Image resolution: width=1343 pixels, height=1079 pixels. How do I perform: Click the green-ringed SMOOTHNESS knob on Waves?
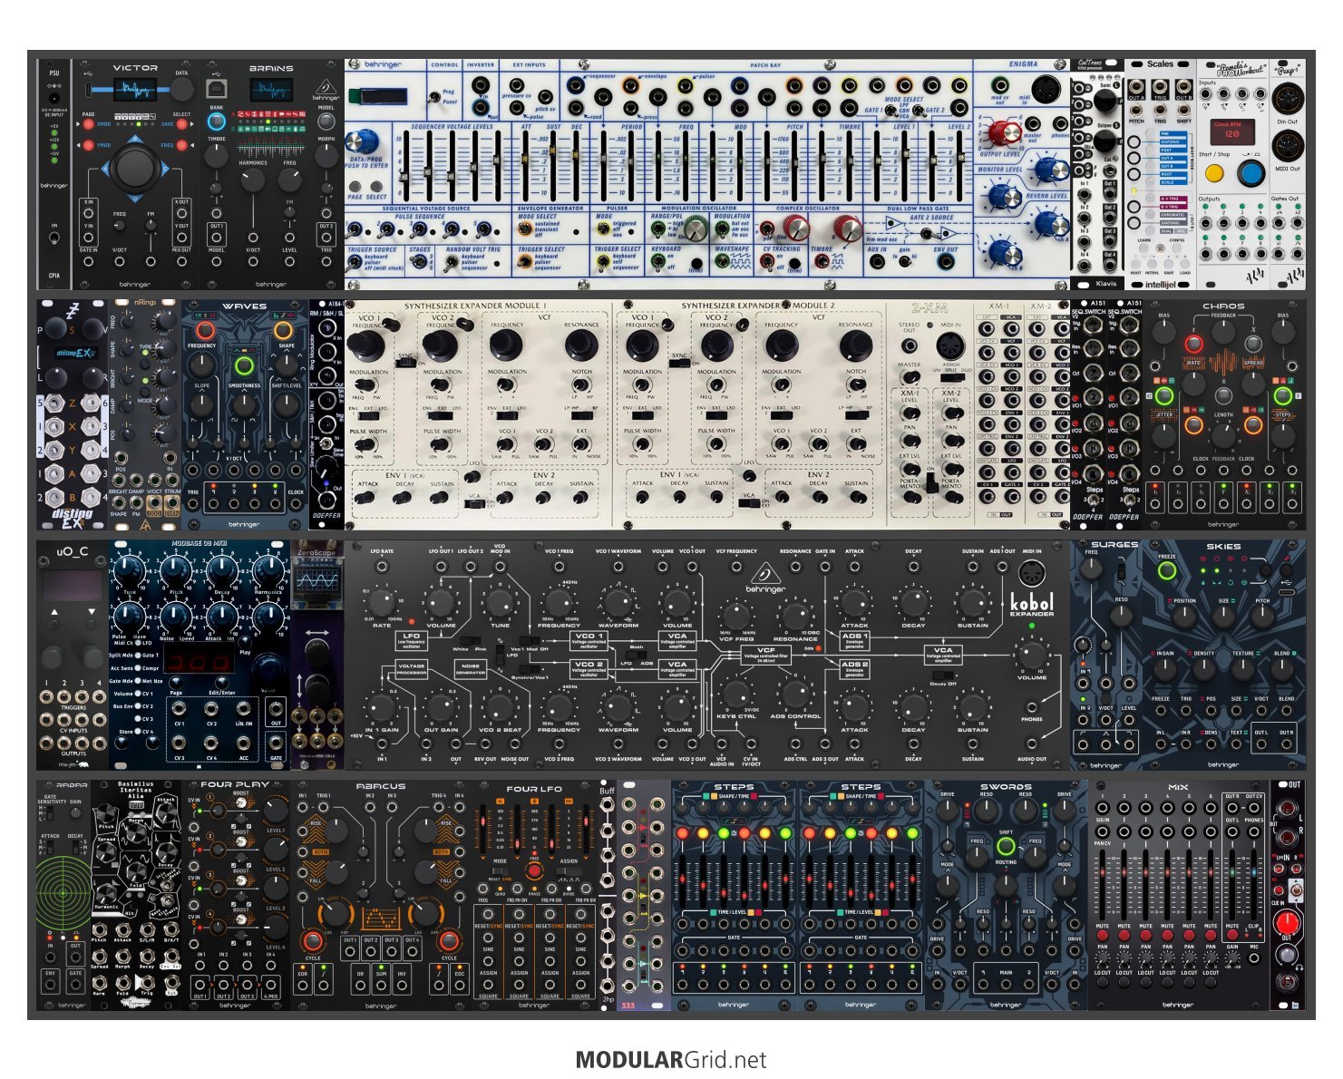(x=244, y=366)
